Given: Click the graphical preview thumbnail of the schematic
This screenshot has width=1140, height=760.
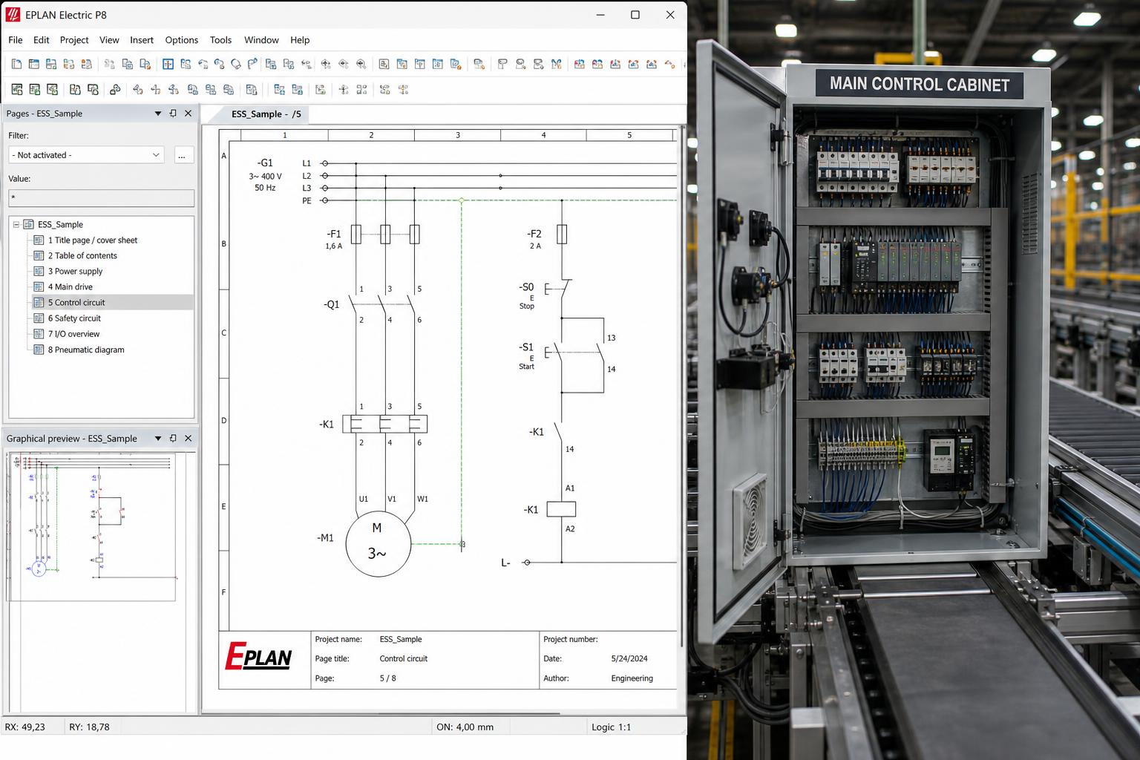Looking at the screenshot, I should pyautogui.click(x=91, y=527).
